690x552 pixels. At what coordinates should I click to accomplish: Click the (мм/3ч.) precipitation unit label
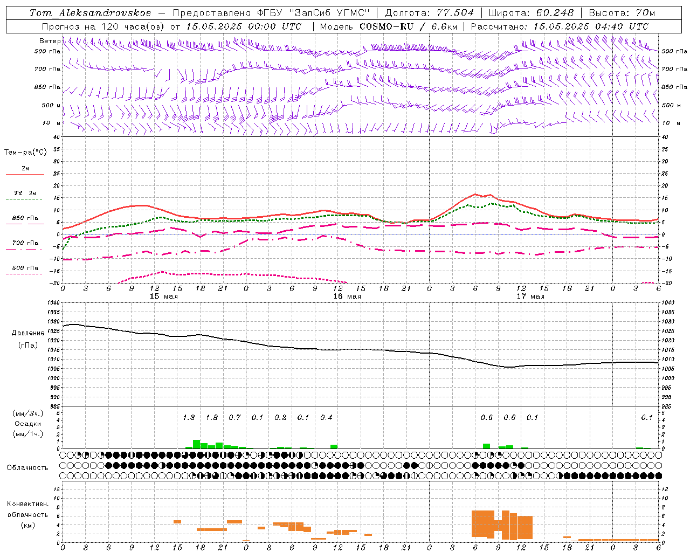pyautogui.click(x=27, y=413)
